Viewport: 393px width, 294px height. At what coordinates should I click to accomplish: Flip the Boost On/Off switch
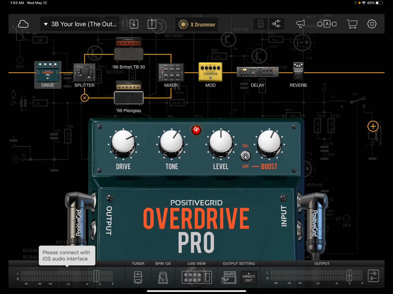pyautogui.click(x=245, y=156)
